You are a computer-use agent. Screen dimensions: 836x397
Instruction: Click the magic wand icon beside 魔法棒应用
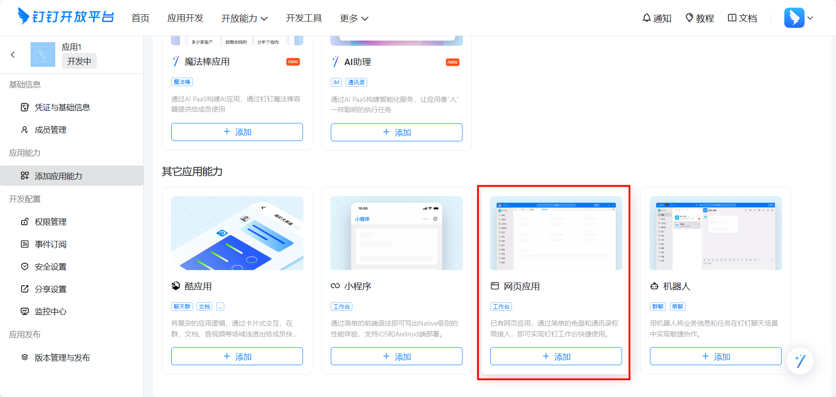[176, 61]
